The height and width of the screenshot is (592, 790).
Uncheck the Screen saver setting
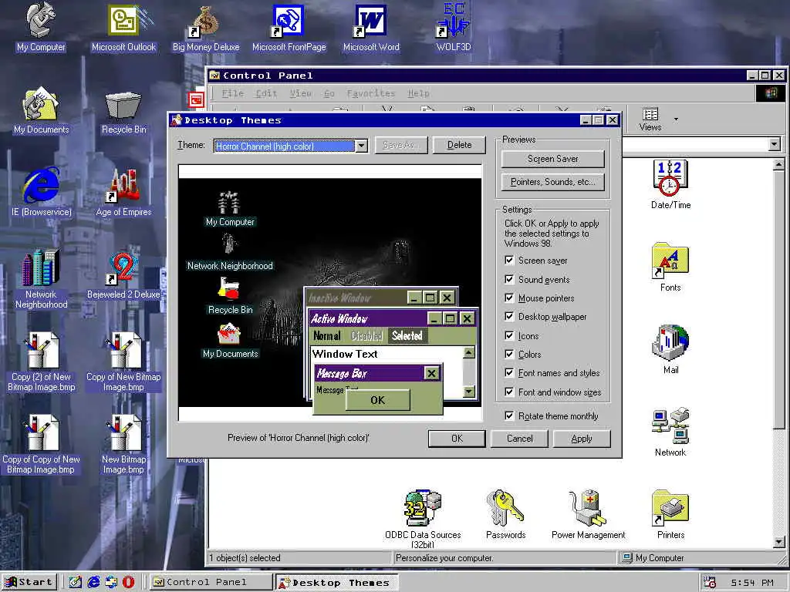tap(509, 261)
